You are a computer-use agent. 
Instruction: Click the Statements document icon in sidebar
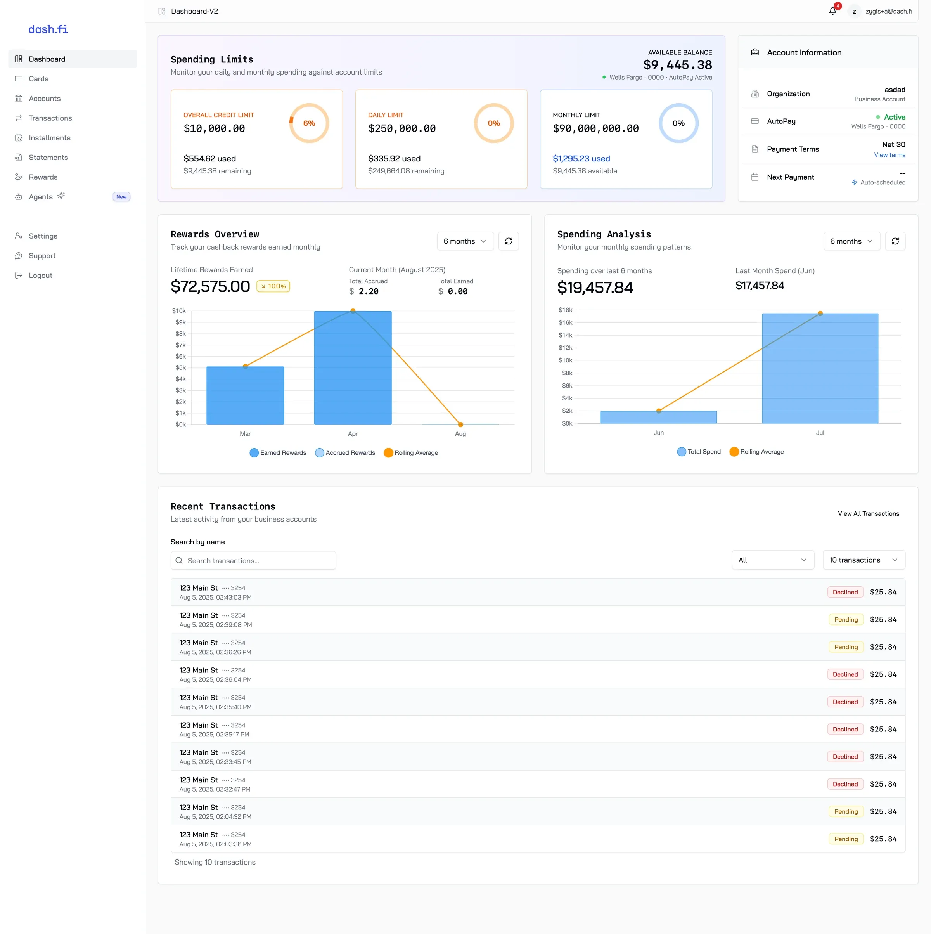click(18, 158)
